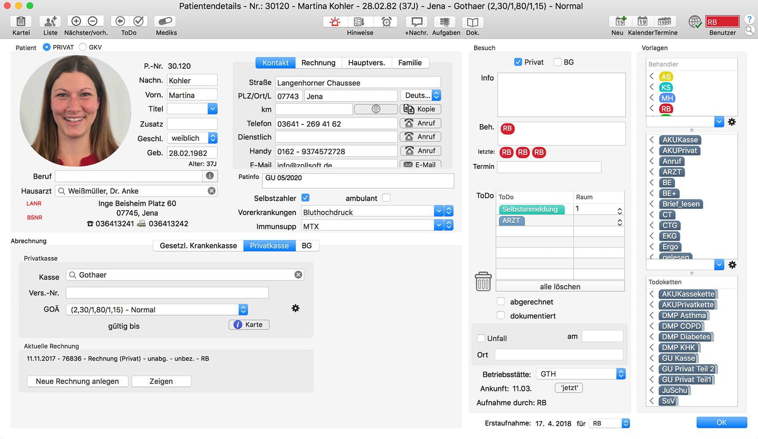
Task: Open the Hinweise alarm light icon
Action: click(335, 22)
